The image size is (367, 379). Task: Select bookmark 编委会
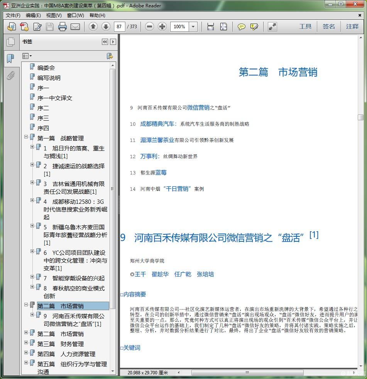point(46,68)
